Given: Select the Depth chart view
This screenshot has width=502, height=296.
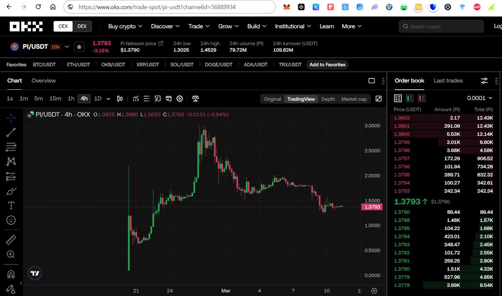Looking at the screenshot, I should click(x=328, y=99).
